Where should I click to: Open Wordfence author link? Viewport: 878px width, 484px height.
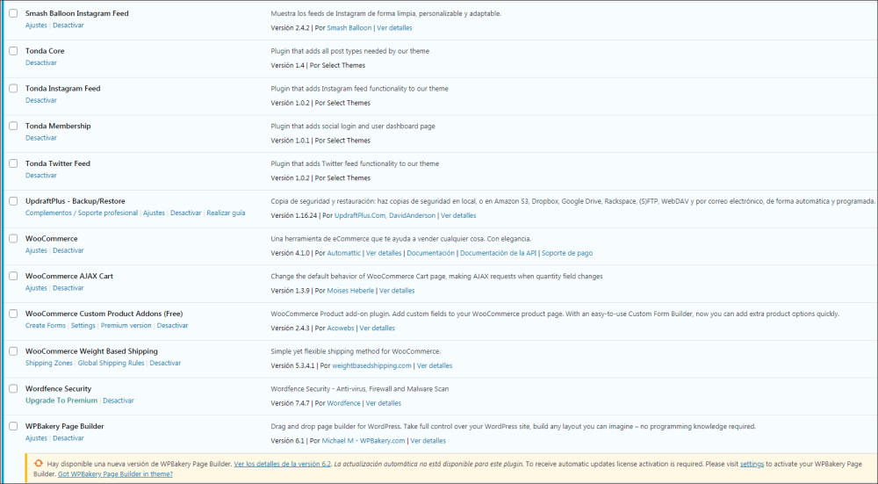(x=344, y=403)
